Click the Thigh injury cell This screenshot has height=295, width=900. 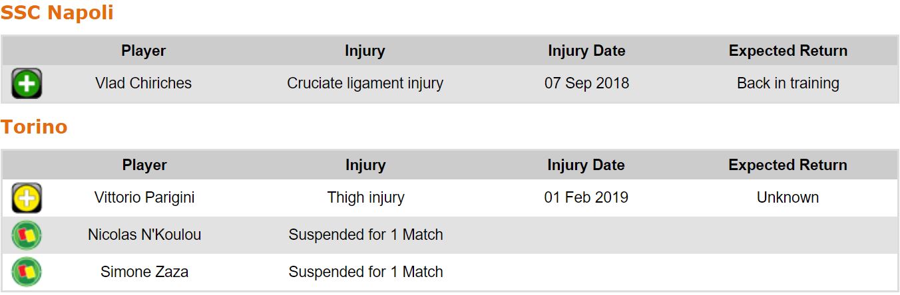(365, 198)
